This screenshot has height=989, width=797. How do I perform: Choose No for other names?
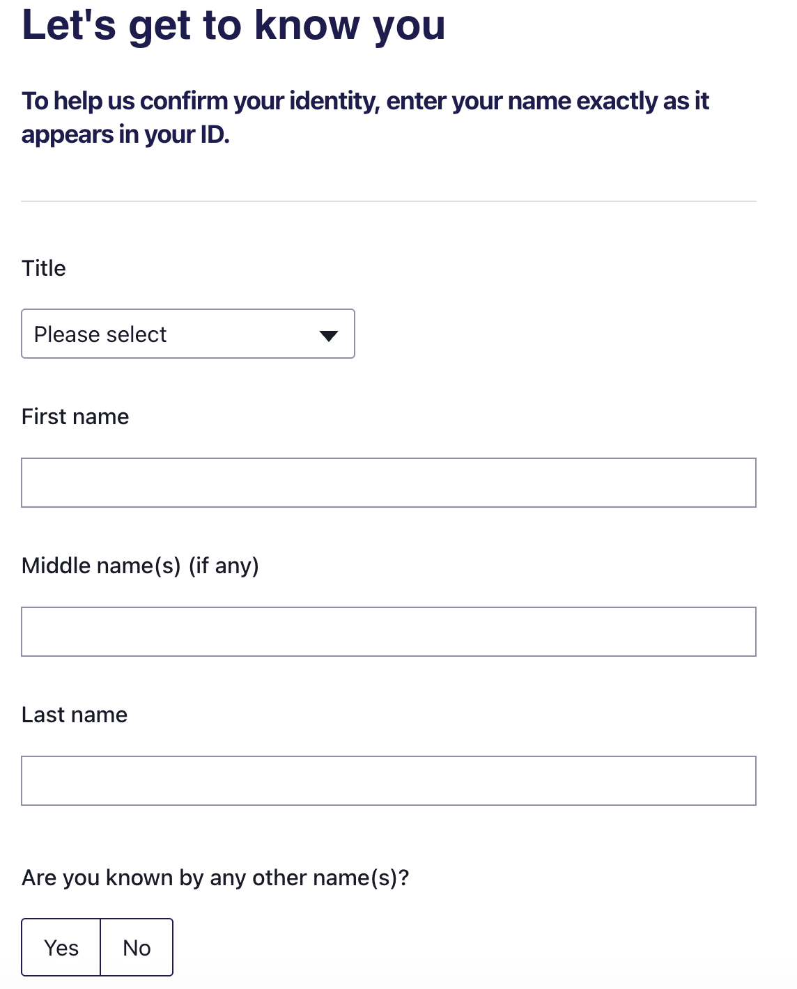click(x=137, y=947)
